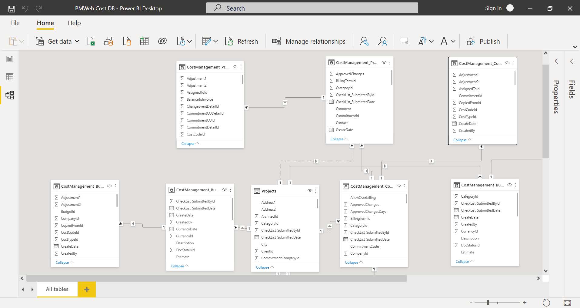
Task: Toggle visibility of Projects table
Action: (310, 191)
